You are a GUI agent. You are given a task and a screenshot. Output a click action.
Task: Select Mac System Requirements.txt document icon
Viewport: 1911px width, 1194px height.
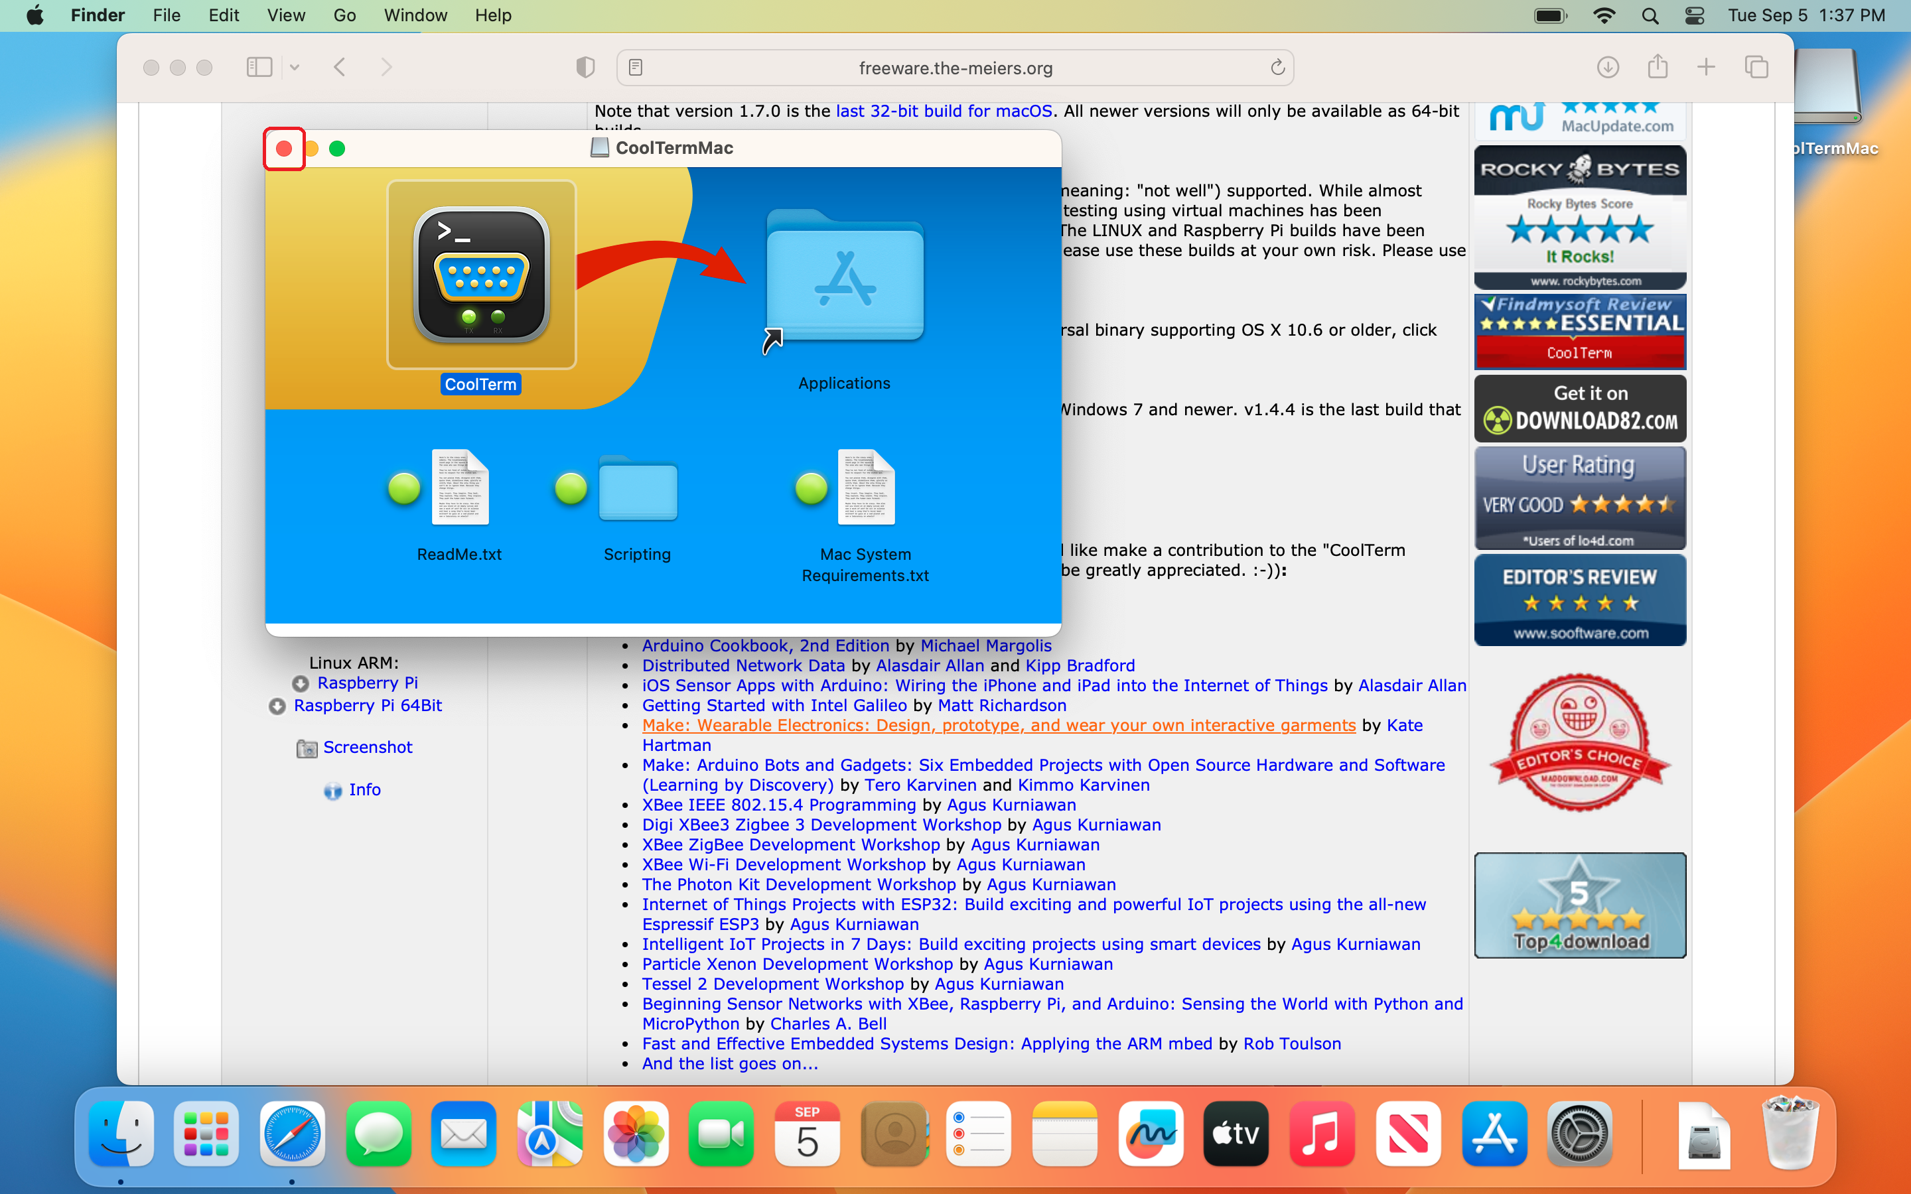coord(865,486)
